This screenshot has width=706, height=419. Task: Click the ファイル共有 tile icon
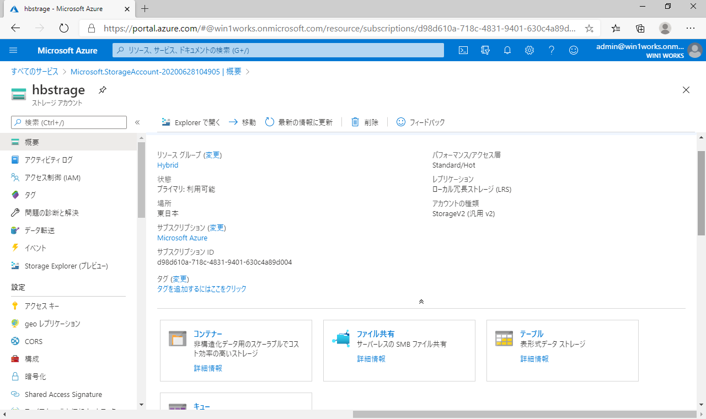(x=341, y=339)
